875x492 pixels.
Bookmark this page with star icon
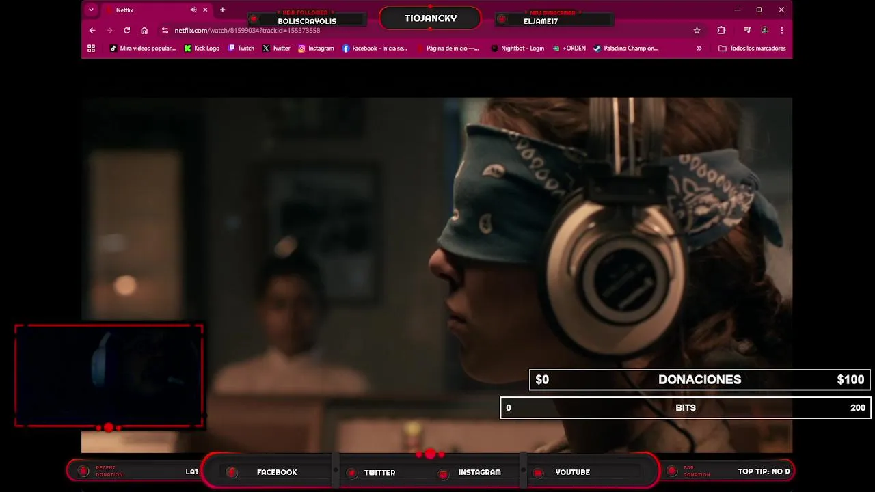coord(697,30)
